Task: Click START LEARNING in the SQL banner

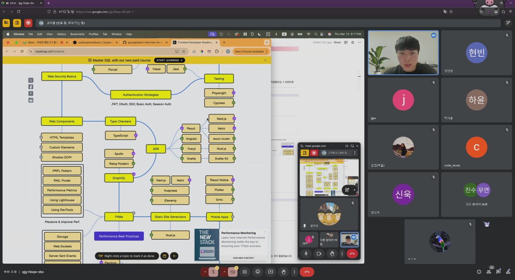Action: (x=169, y=60)
